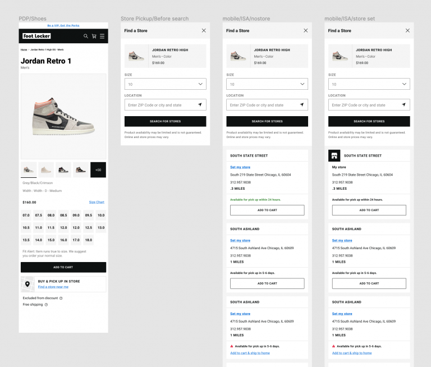Add to cart at first South Ashland in store set frame
Screen dimensions: 431x367
click(369, 283)
